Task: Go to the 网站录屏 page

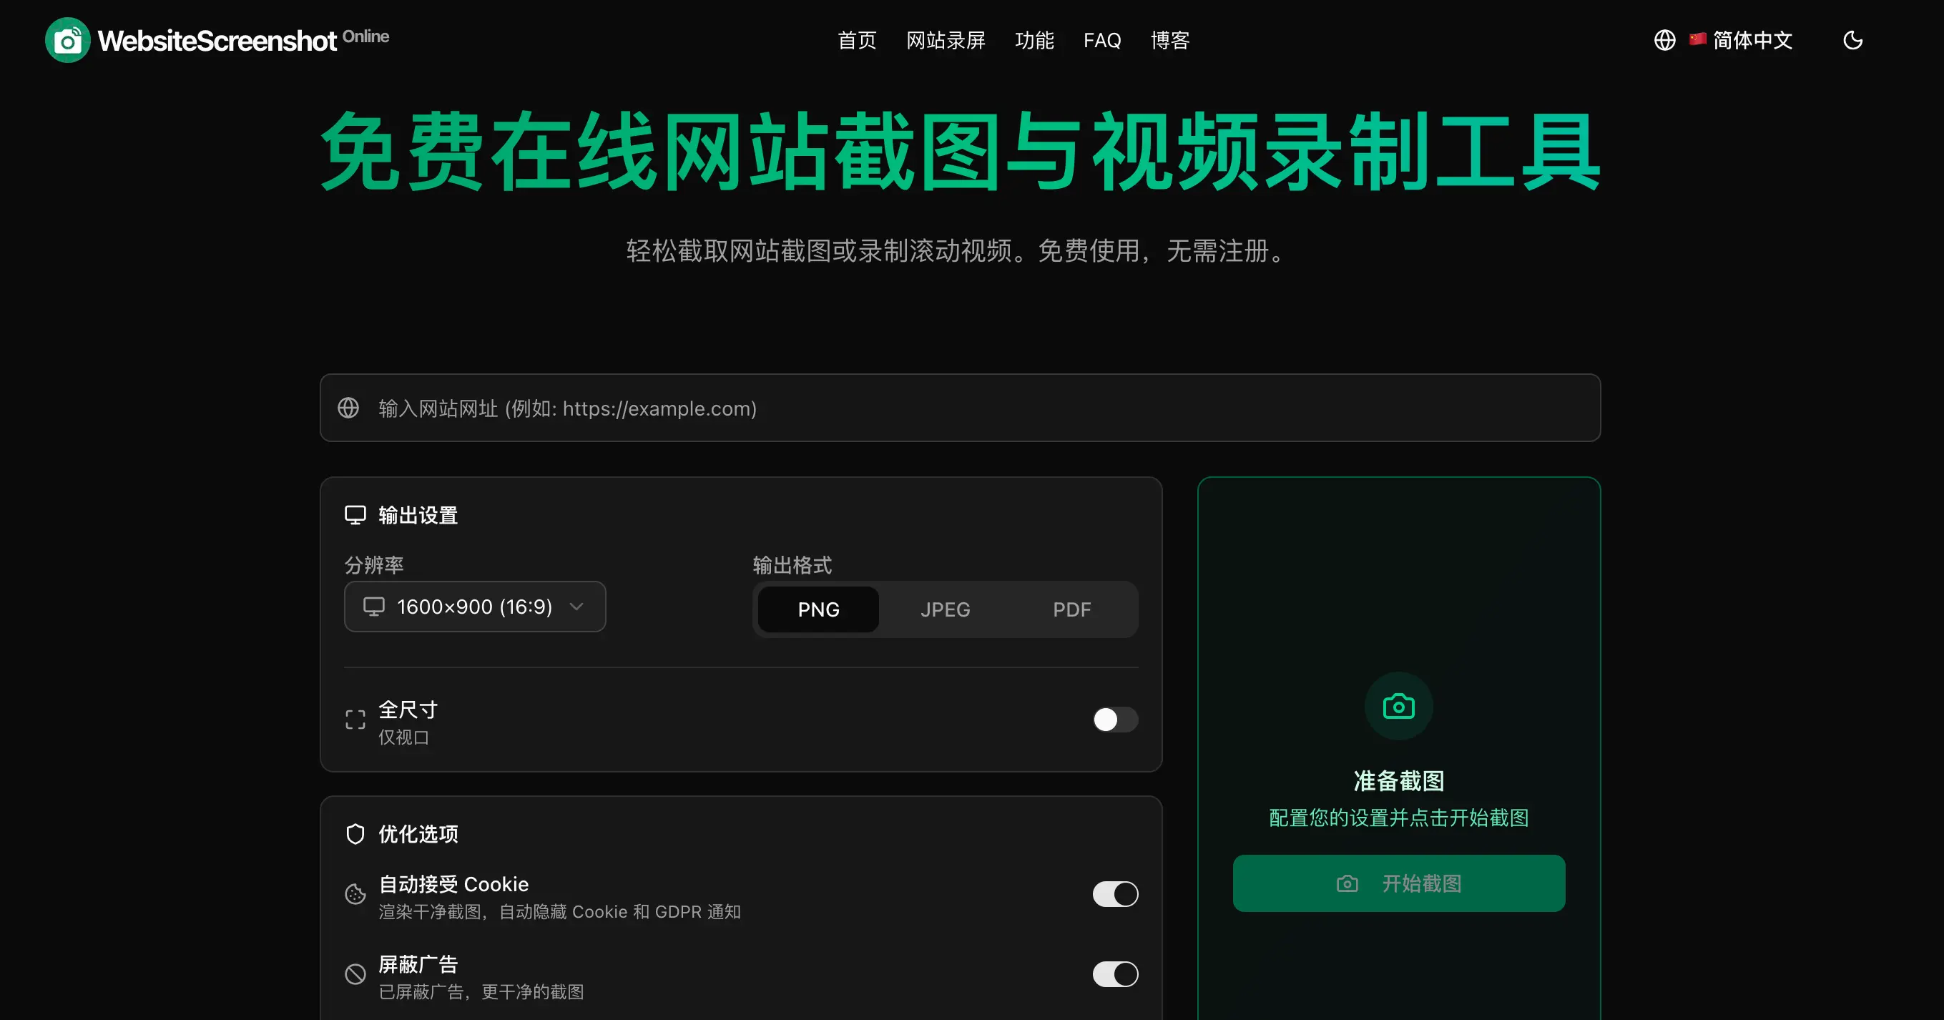Action: tap(946, 40)
